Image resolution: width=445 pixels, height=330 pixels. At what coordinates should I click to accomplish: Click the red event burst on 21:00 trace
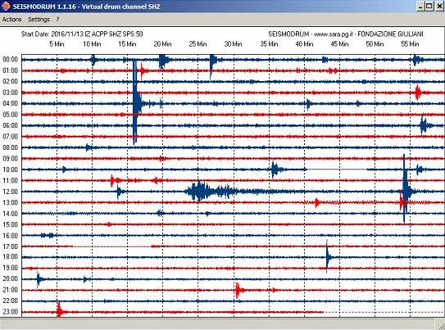click(239, 291)
